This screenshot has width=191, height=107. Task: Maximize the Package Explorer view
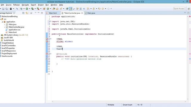click(42, 13)
